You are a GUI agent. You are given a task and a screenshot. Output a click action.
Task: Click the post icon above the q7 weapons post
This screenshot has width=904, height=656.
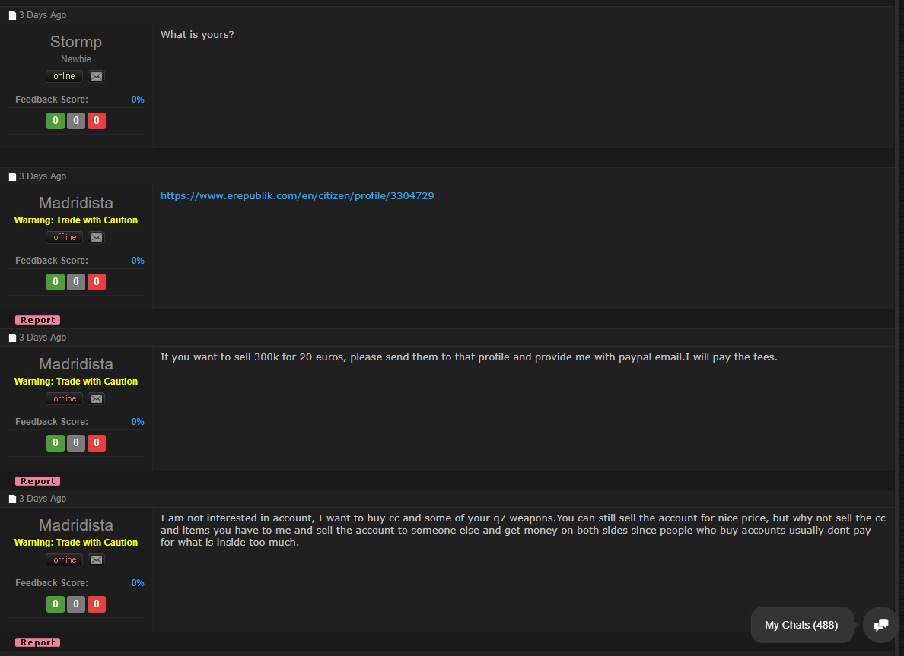(x=12, y=499)
